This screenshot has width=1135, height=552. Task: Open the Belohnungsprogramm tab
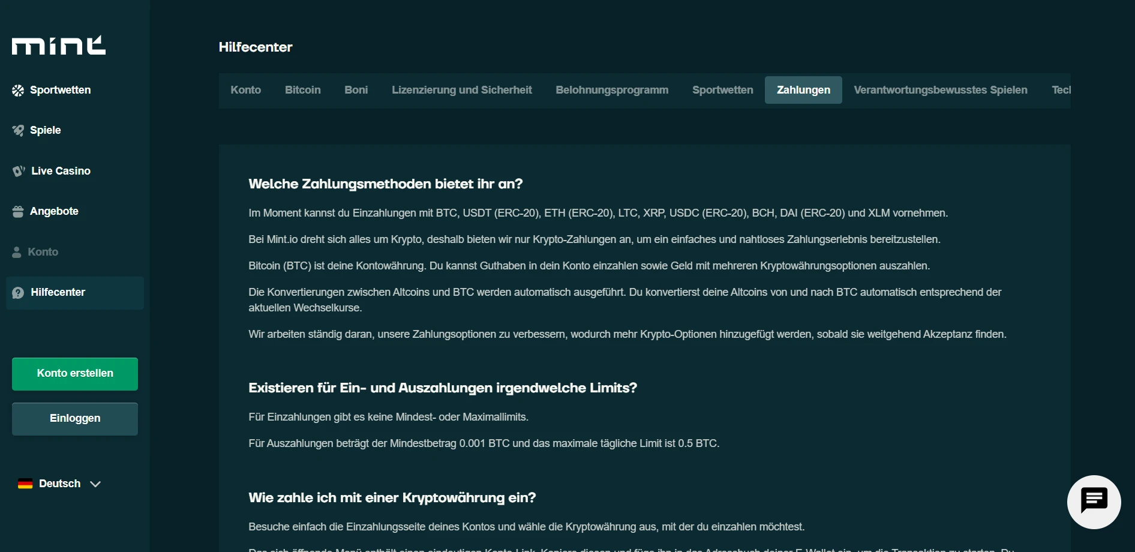pos(612,90)
